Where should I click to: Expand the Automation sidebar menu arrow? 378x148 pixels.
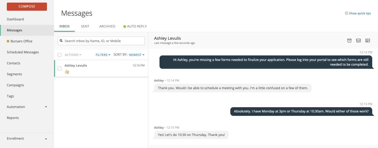46,107
